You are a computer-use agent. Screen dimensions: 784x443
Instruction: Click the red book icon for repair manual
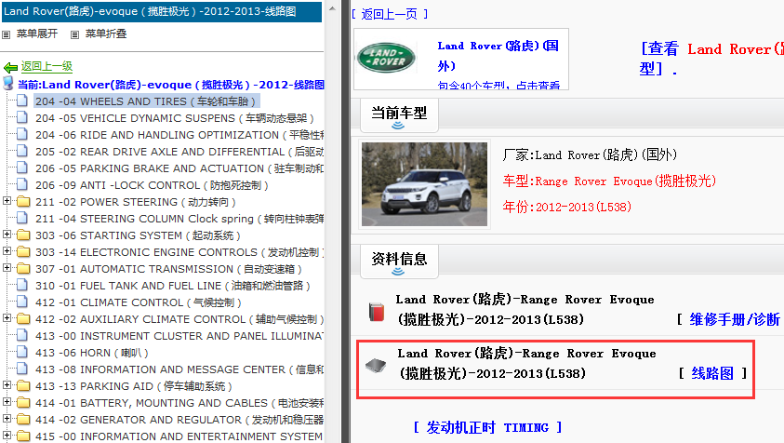pos(376,312)
